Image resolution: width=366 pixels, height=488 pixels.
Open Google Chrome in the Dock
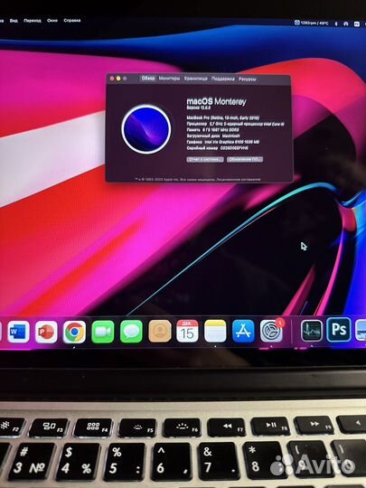(x=74, y=332)
